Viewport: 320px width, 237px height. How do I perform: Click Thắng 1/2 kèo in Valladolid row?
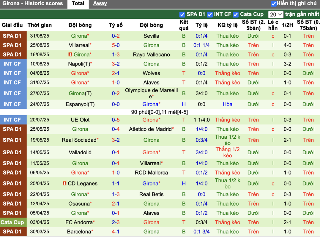[227, 152]
